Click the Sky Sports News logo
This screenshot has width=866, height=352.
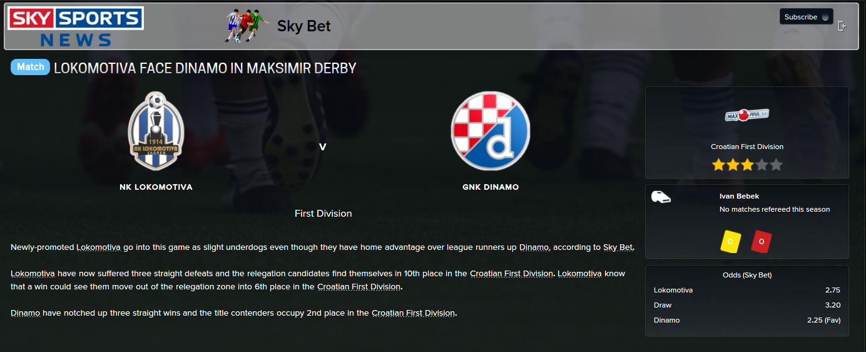[x=76, y=27]
